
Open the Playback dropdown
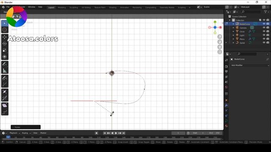tap(14, 133)
